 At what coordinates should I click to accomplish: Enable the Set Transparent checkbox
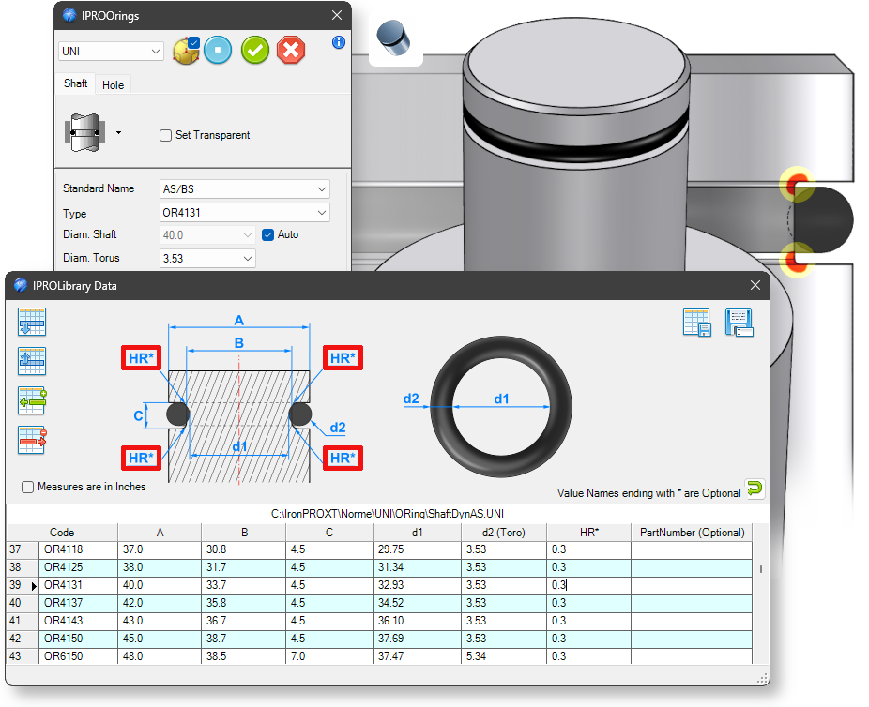point(166,135)
